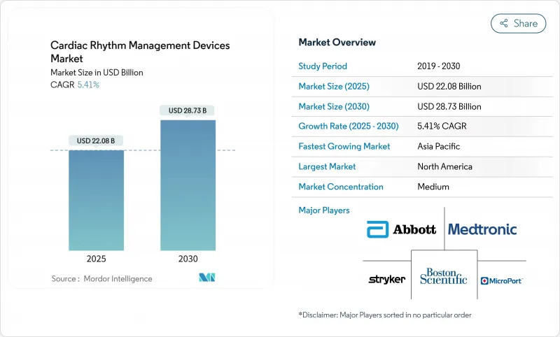This screenshot has width=560, height=337.
Task: Click the USD 28.73 B bar label
Action: tap(187, 110)
